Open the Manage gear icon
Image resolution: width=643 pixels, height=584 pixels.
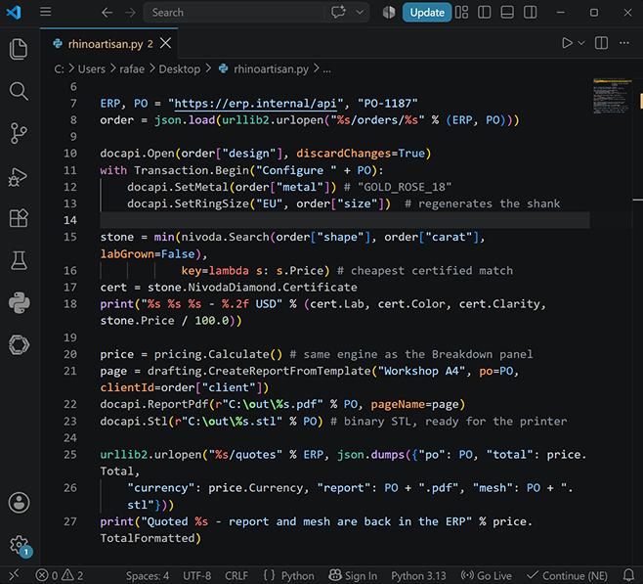point(19,545)
